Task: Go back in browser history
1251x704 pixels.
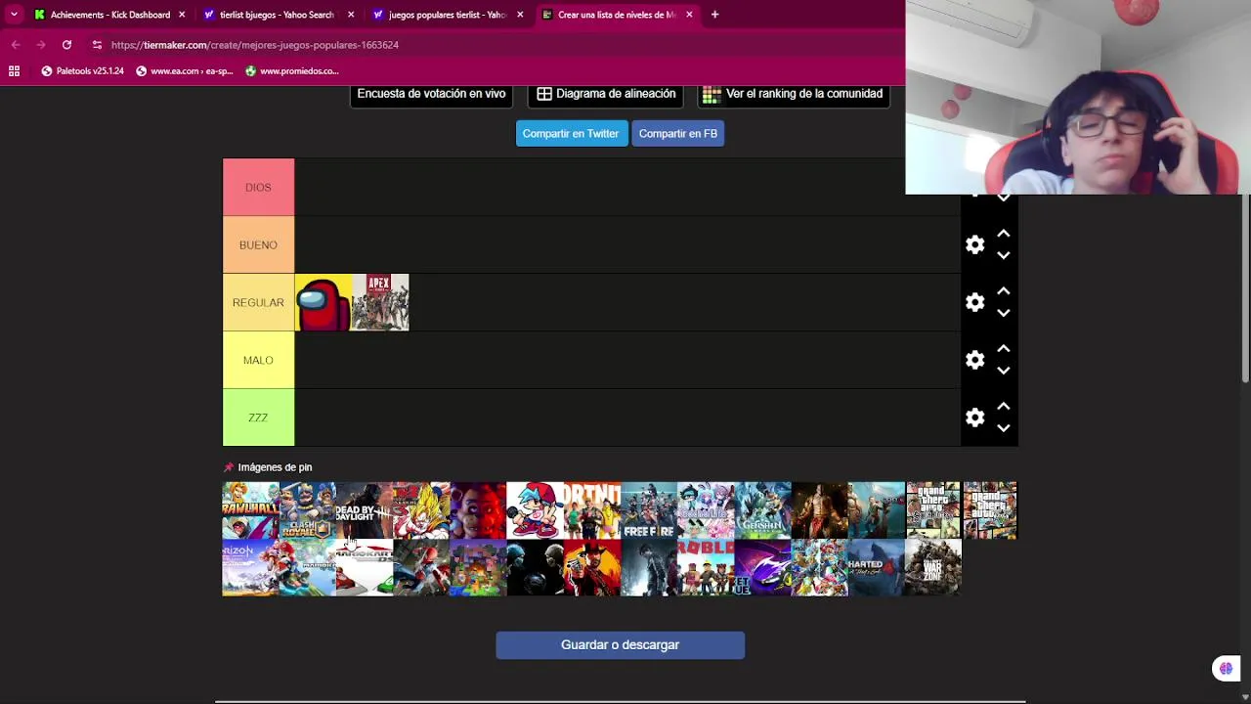Action: point(16,45)
